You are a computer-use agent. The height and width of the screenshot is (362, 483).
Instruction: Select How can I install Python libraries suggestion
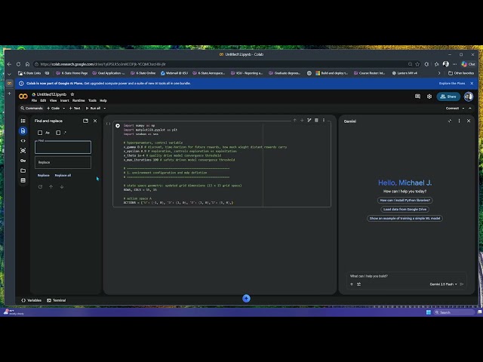pos(405,201)
